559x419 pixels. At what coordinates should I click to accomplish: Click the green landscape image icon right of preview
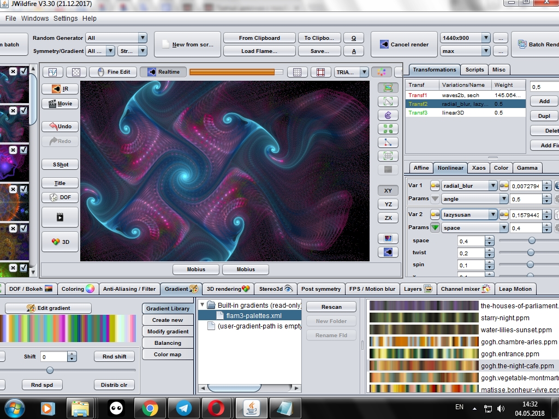click(388, 88)
